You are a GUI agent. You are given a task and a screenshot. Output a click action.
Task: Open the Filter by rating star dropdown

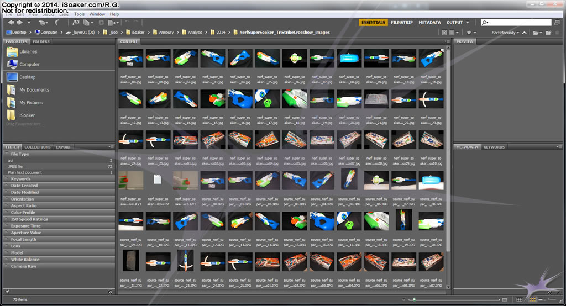471,33
